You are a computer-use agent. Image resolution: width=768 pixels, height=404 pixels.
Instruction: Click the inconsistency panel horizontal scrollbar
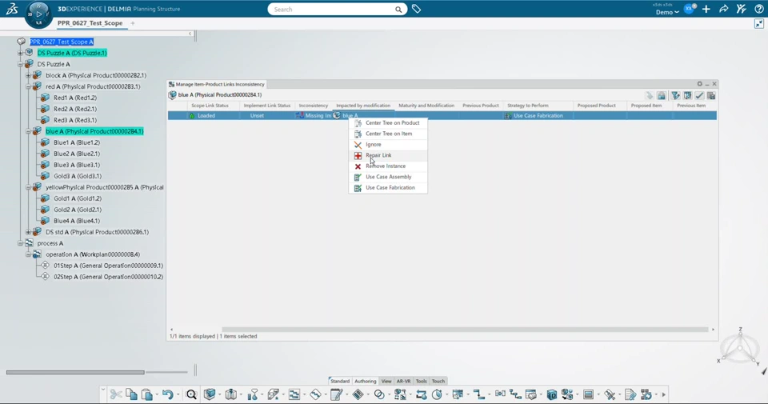click(465, 330)
